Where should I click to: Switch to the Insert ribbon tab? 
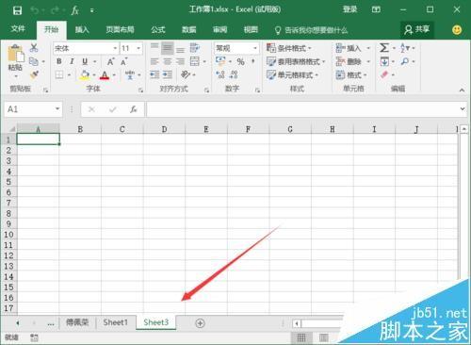coord(82,29)
